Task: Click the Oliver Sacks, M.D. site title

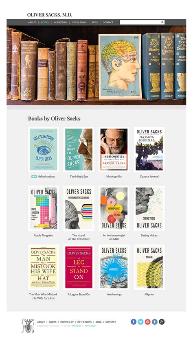Action: [50, 15]
